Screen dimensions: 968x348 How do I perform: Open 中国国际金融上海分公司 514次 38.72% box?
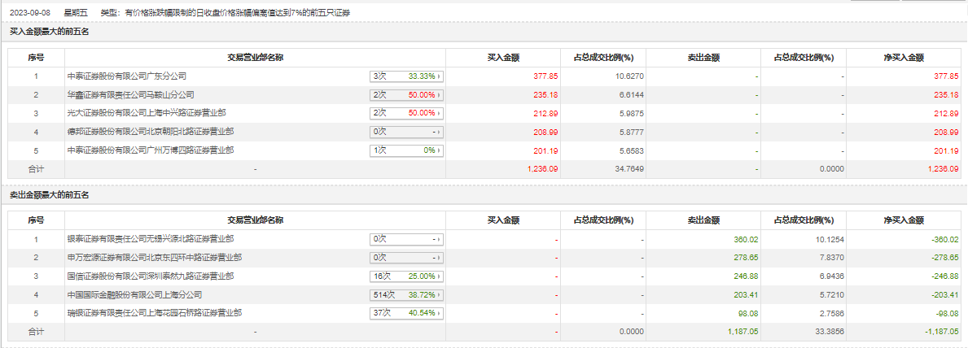(x=407, y=295)
